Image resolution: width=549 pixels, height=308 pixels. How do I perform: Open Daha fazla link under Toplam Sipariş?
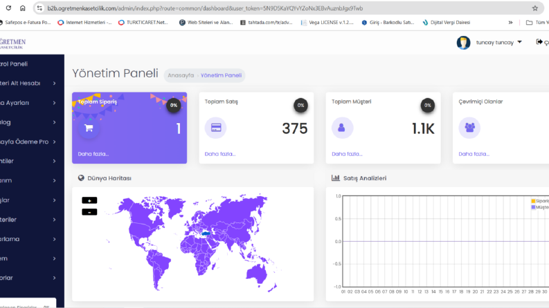tap(93, 153)
